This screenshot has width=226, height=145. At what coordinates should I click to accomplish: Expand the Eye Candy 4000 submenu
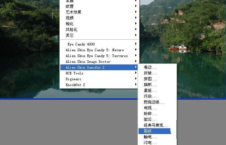point(99,44)
